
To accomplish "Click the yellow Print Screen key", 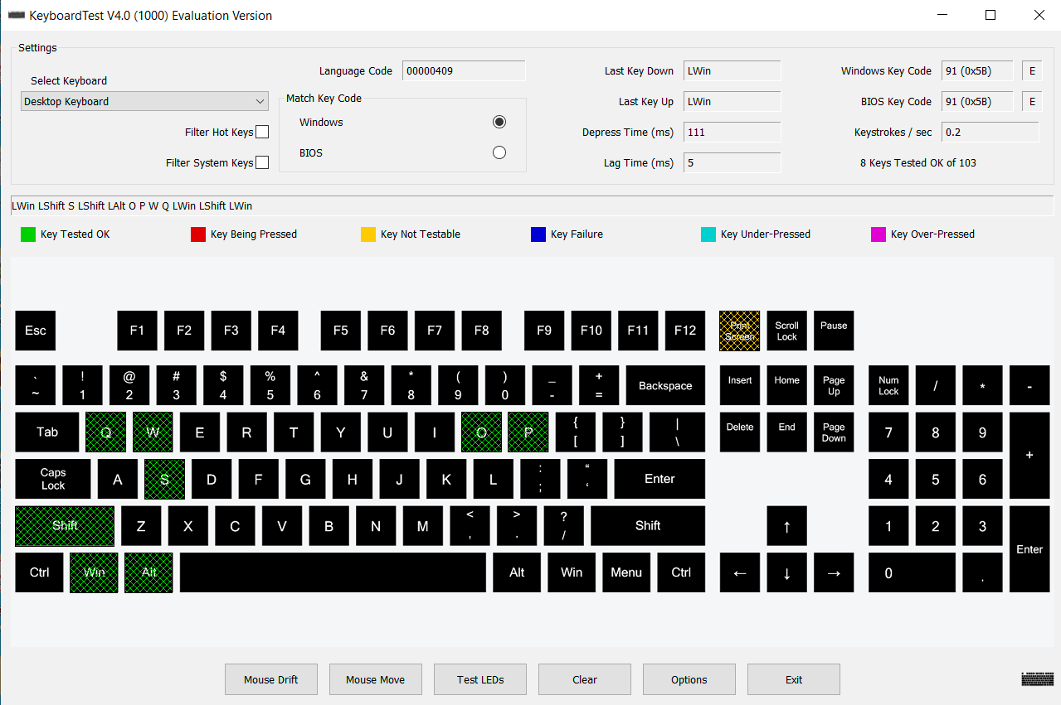I will tap(739, 330).
